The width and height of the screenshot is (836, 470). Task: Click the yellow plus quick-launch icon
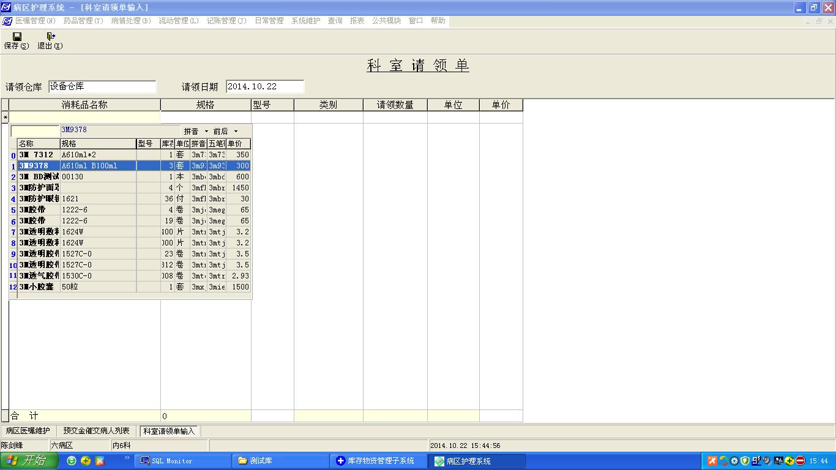[x=86, y=461]
